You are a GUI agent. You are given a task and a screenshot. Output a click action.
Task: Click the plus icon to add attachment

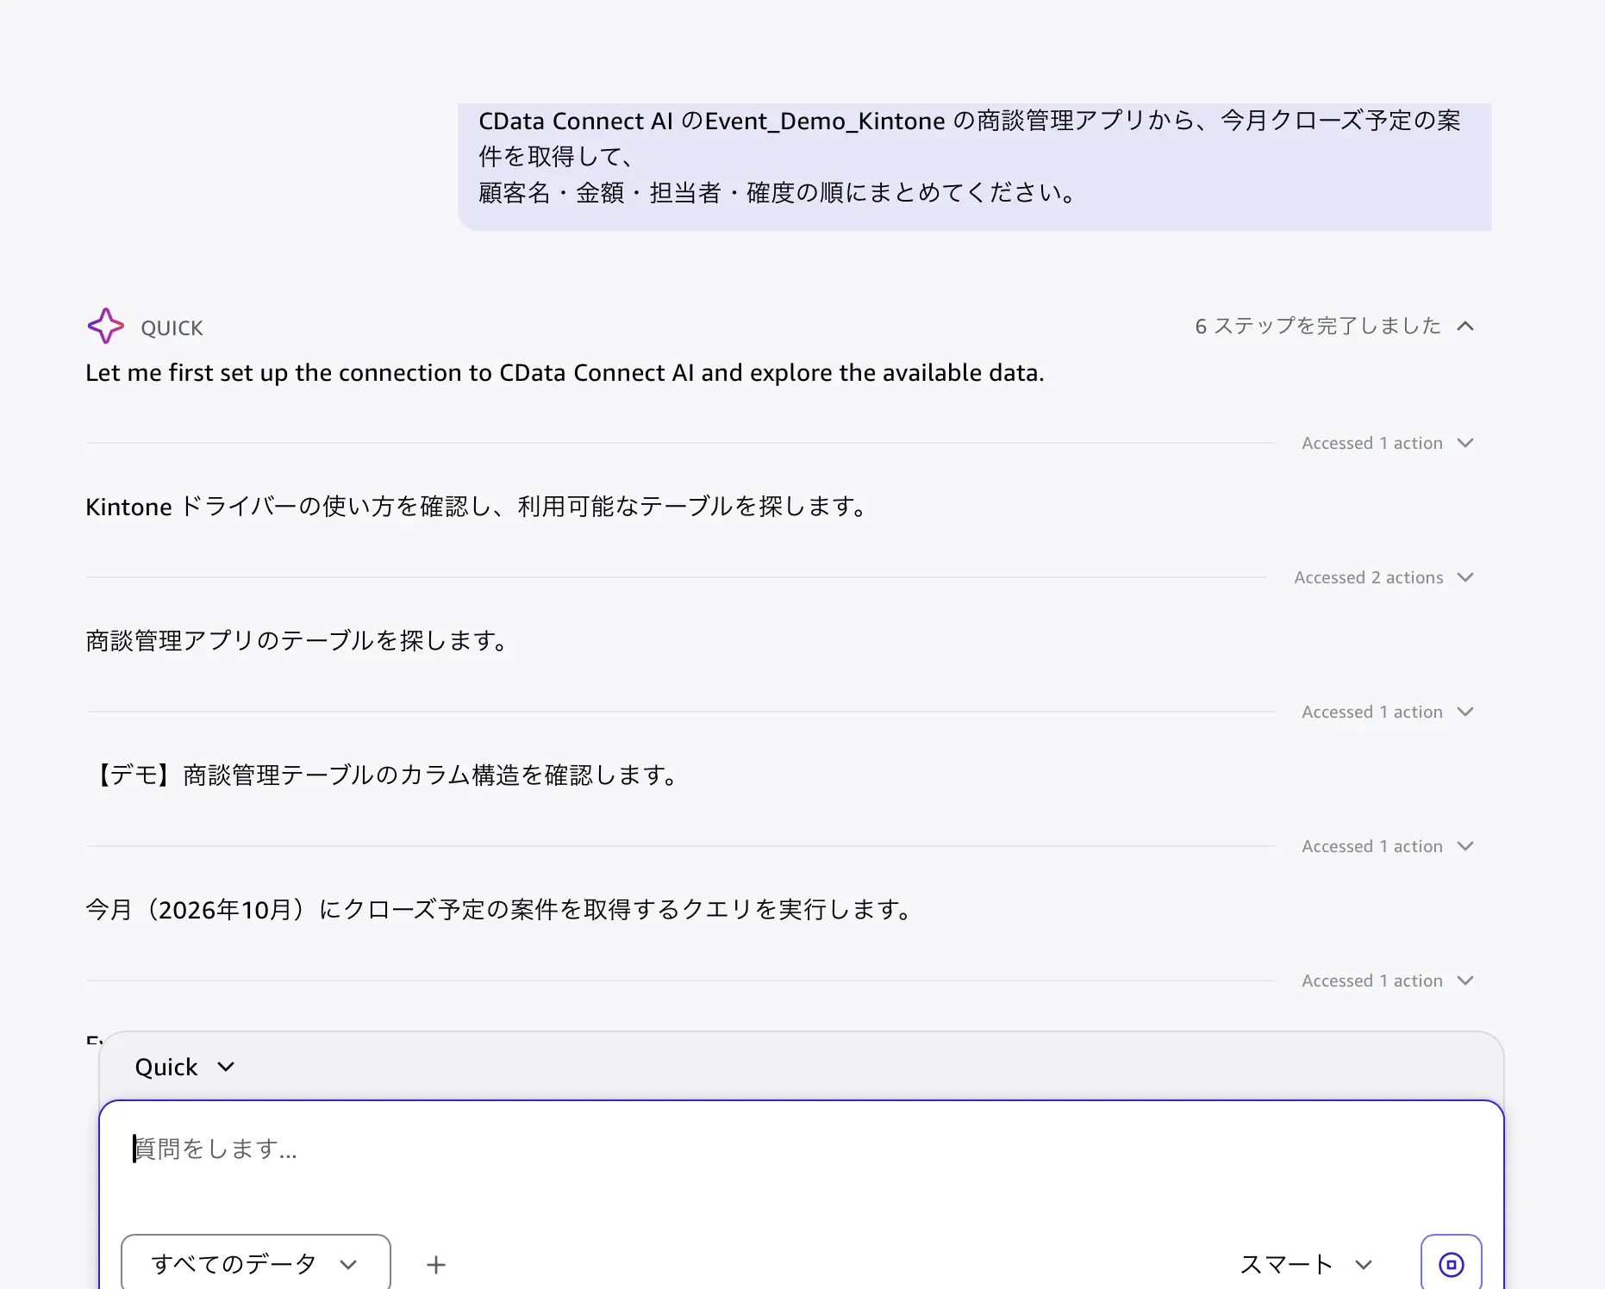pos(436,1264)
